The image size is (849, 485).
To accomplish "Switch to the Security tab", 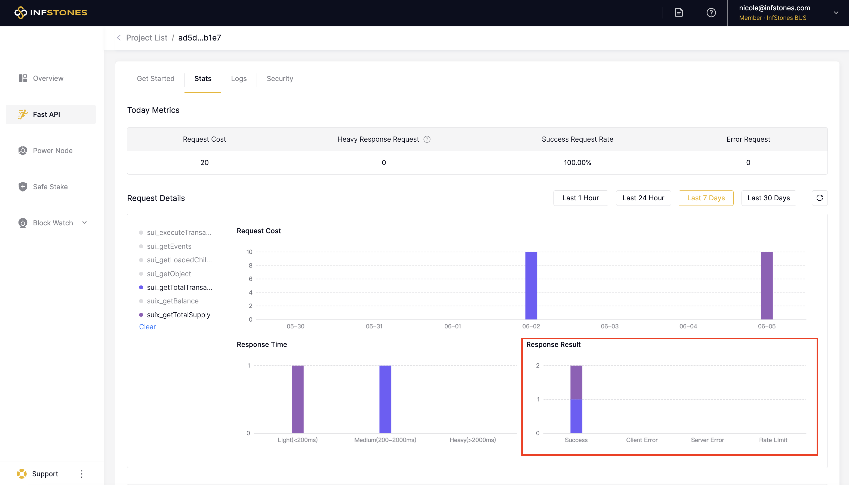I will 280,79.
